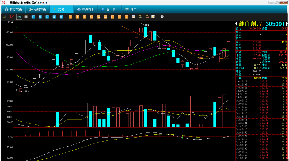Click the orange Y interval icon
The width and height of the screenshot is (289, 161).
tap(126, 17)
